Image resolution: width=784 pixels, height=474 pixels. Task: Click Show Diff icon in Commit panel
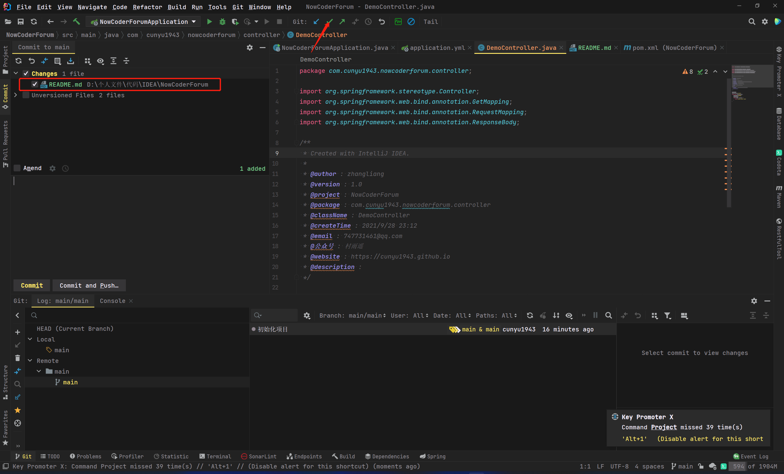44,61
